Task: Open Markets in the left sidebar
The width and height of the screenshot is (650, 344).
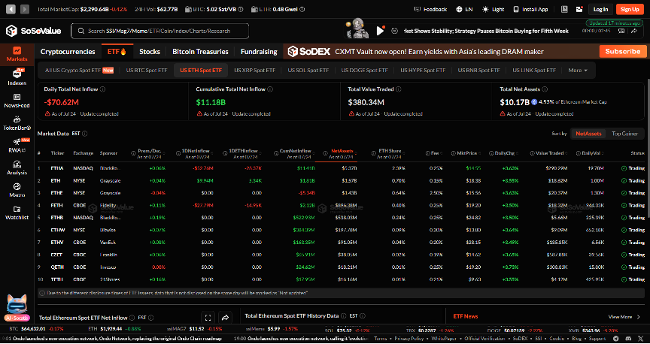Action: pyautogui.click(x=17, y=54)
